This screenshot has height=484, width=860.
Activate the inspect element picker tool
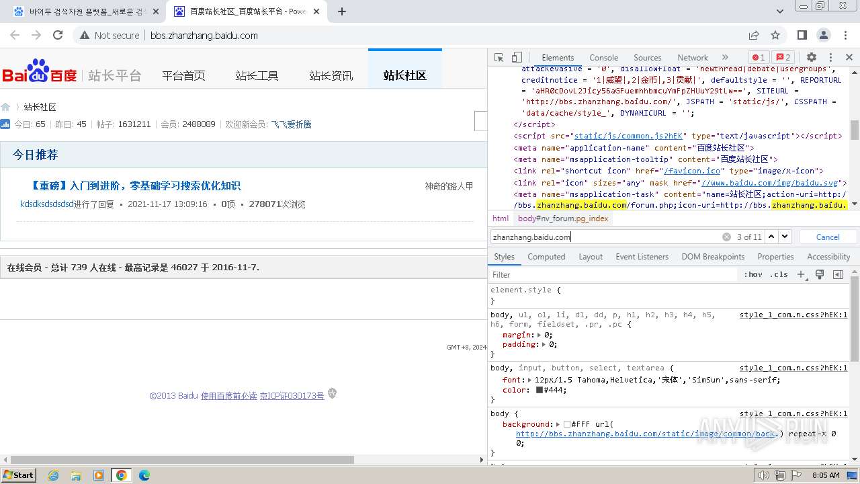pyautogui.click(x=499, y=58)
